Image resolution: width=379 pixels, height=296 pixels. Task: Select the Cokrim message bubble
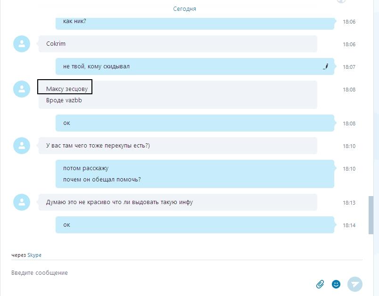coord(178,44)
